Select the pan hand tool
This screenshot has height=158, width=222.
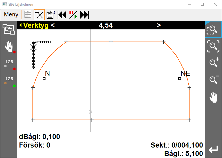click(x=213, y=97)
